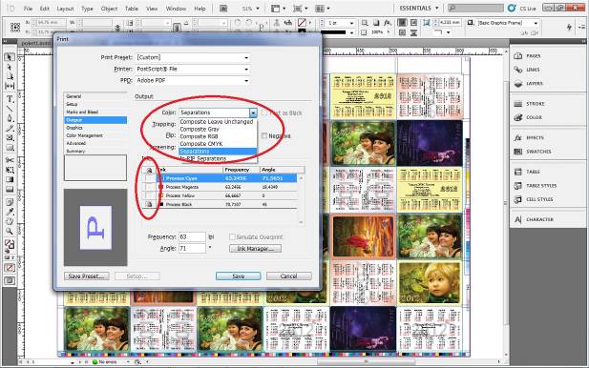The width and height of the screenshot is (589, 368).
Task: Toggle printer icon for Process Black ink
Action: tap(149, 204)
